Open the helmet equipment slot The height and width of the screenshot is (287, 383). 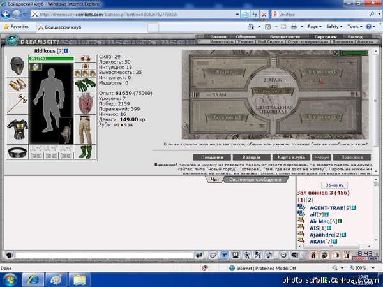click(17, 66)
